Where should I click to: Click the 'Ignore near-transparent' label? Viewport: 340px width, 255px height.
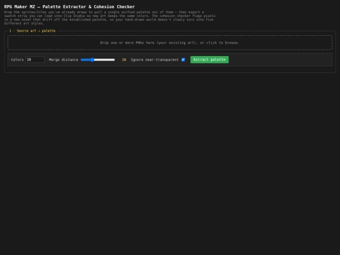click(x=155, y=60)
